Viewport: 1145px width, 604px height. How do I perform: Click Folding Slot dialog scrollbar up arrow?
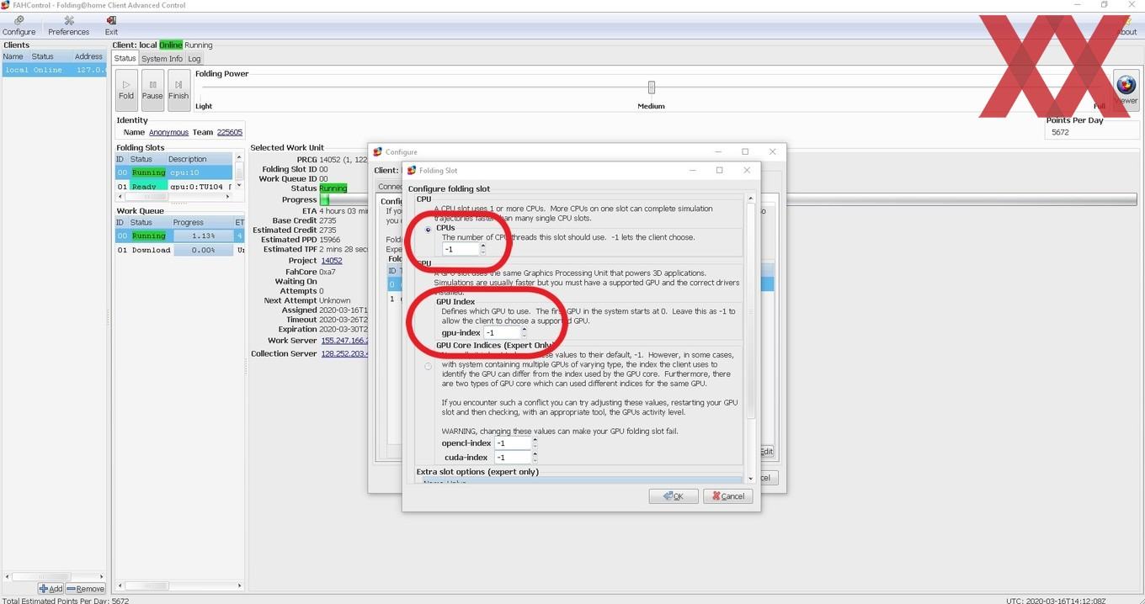751,199
